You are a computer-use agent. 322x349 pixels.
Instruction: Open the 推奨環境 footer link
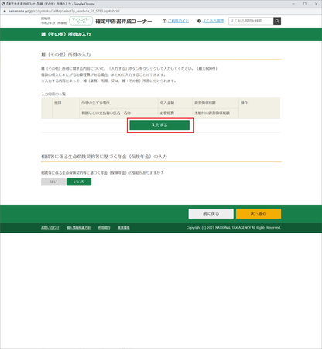point(124,228)
